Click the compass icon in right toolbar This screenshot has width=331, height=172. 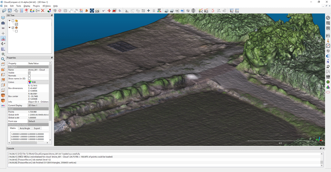click(x=328, y=46)
